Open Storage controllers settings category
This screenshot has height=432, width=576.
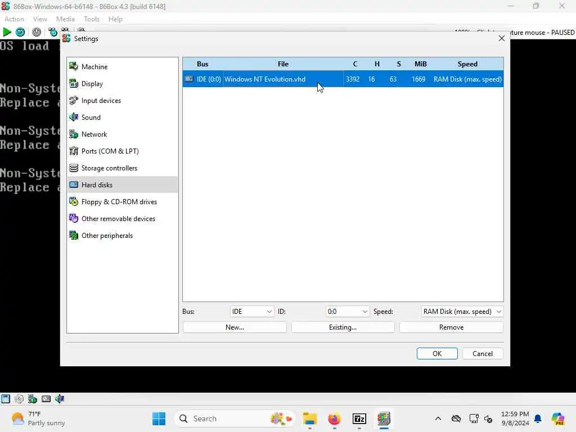(122, 168)
